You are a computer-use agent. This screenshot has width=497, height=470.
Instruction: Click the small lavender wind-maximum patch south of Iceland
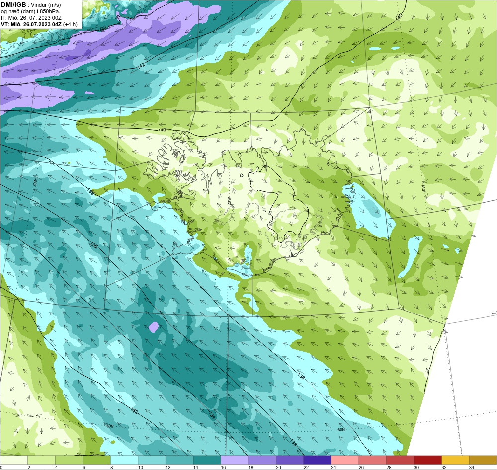[154, 327]
